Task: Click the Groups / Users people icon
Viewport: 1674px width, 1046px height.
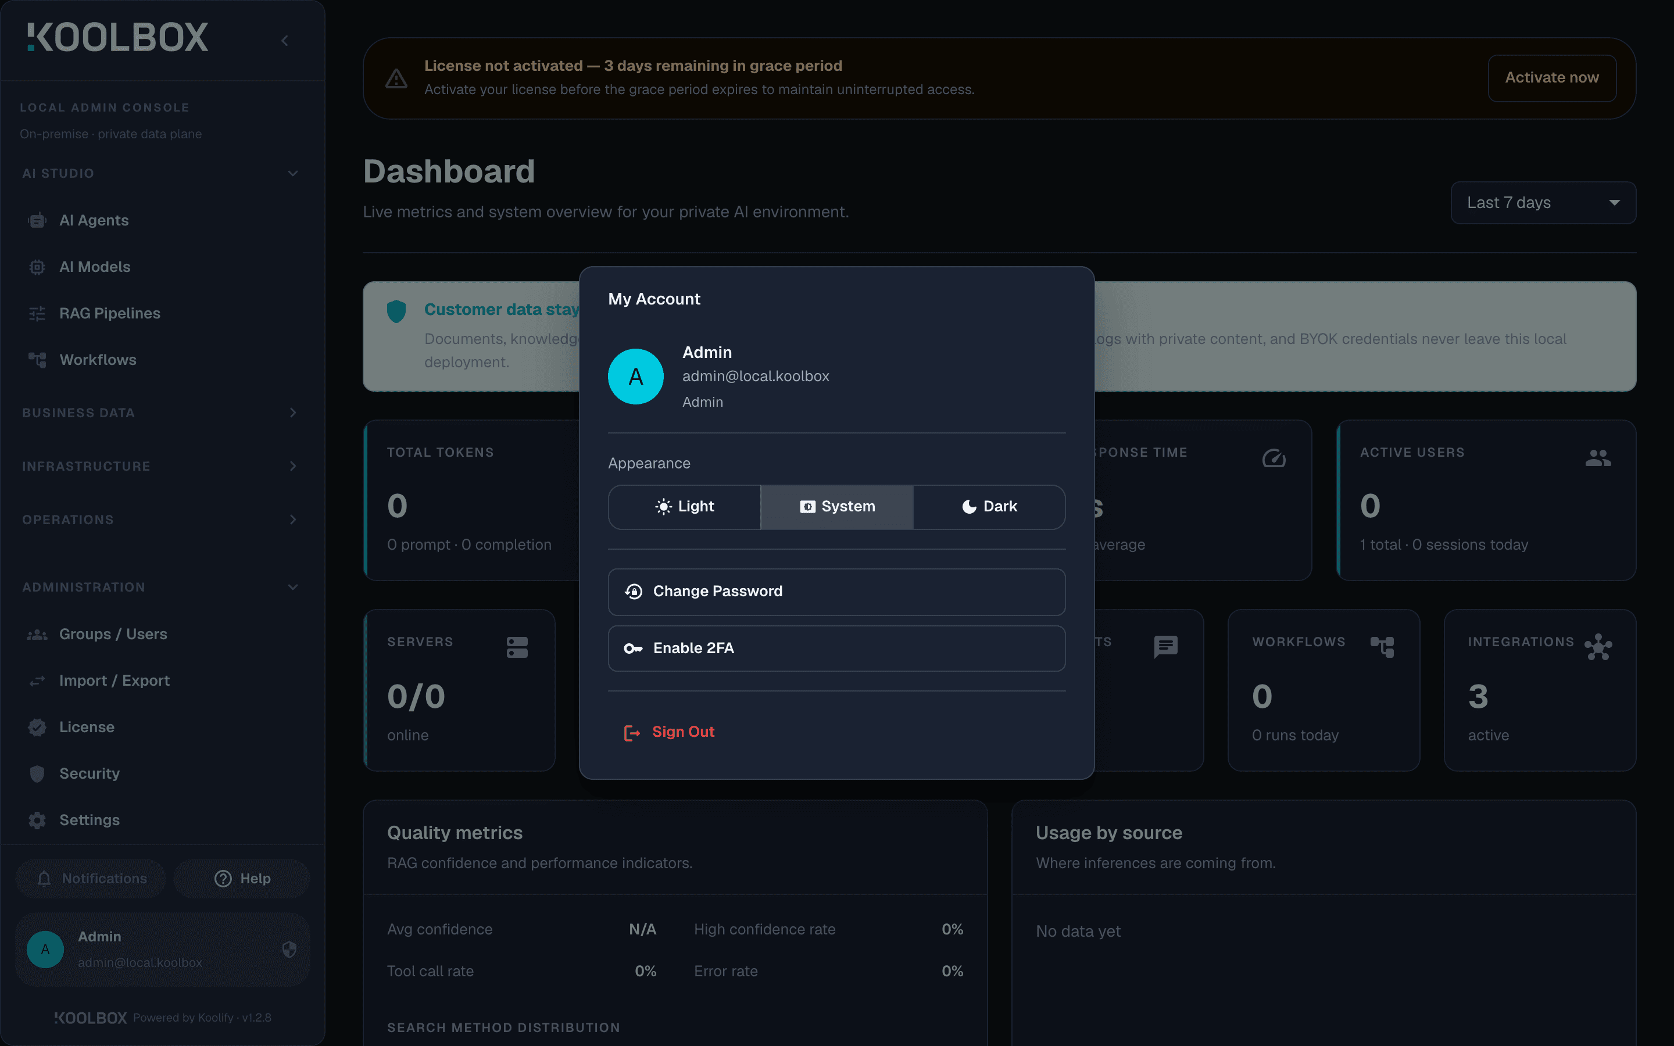Action: 37,635
